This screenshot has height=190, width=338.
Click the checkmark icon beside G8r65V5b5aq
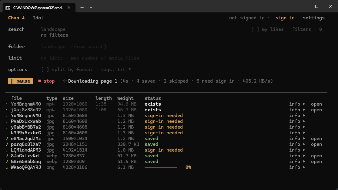7,162
